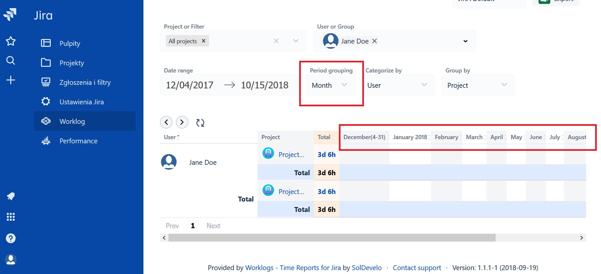Open the Categorize by User dropdown
Viewport: 601px width, 274px height.
[x=399, y=85]
